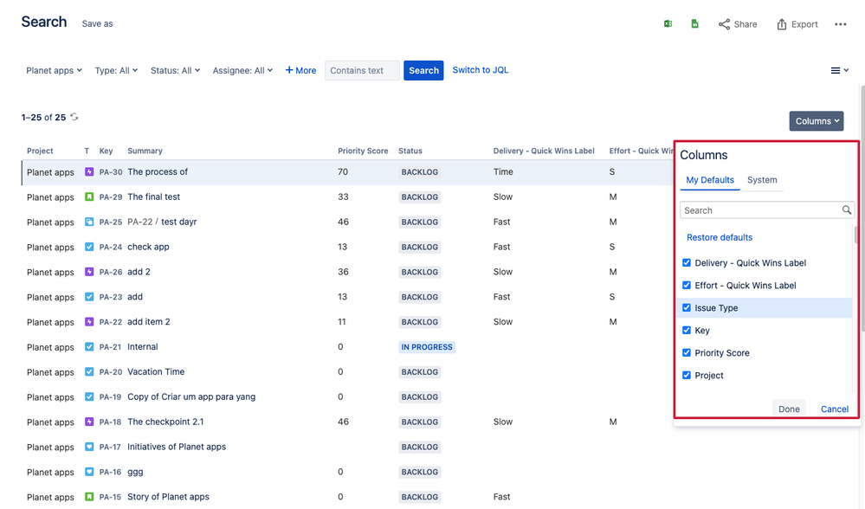Click Restore defaults link
865x509 pixels.
coord(720,237)
